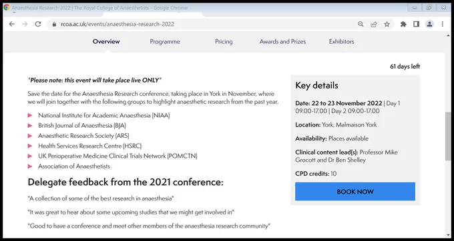Click National Institute for Academic Anaesthesia (NIAA)
Viewport: 454px width, 241px height.
pos(104,115)
